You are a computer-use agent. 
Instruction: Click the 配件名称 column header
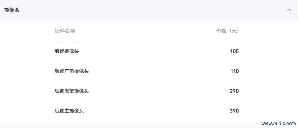(x=65, y=31)
